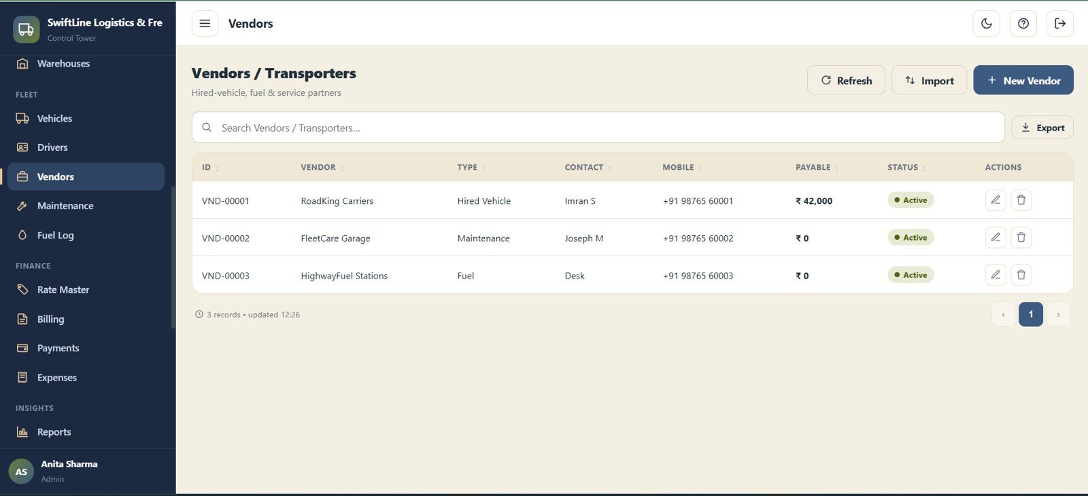This screenshot has height=496, width=1088.
Task: Delete the HighwayFuel Stations vendor
Action: pyautogui.click(x=1021, y=274)
